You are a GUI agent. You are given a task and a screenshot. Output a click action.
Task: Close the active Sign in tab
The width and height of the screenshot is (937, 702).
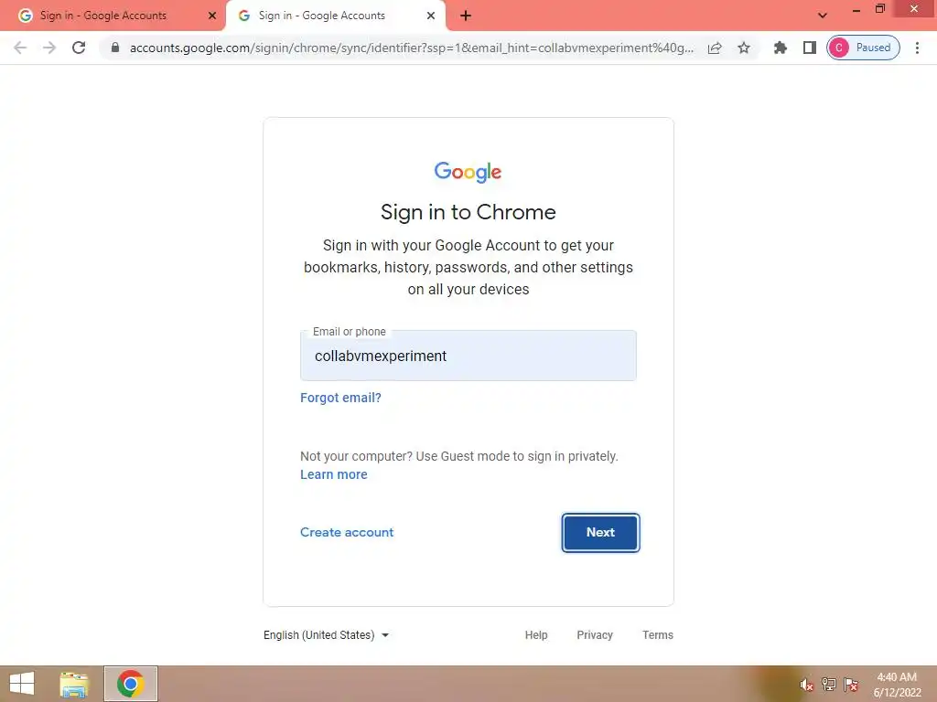tap(431, 16)
